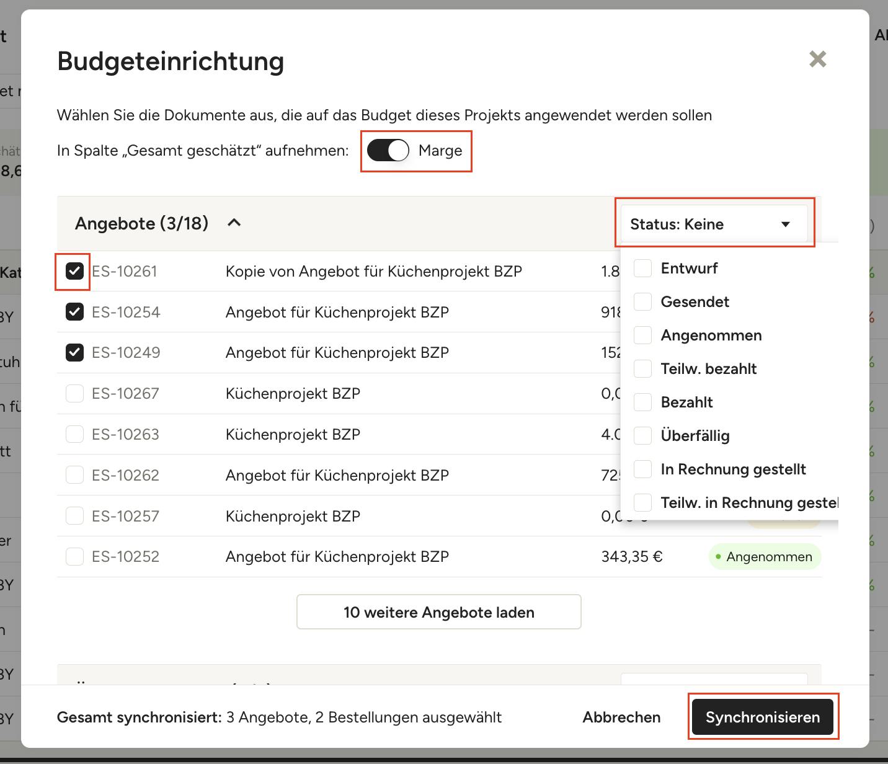
Task: Select Gesendet in status filter
Action: click(x=643, y=302)
